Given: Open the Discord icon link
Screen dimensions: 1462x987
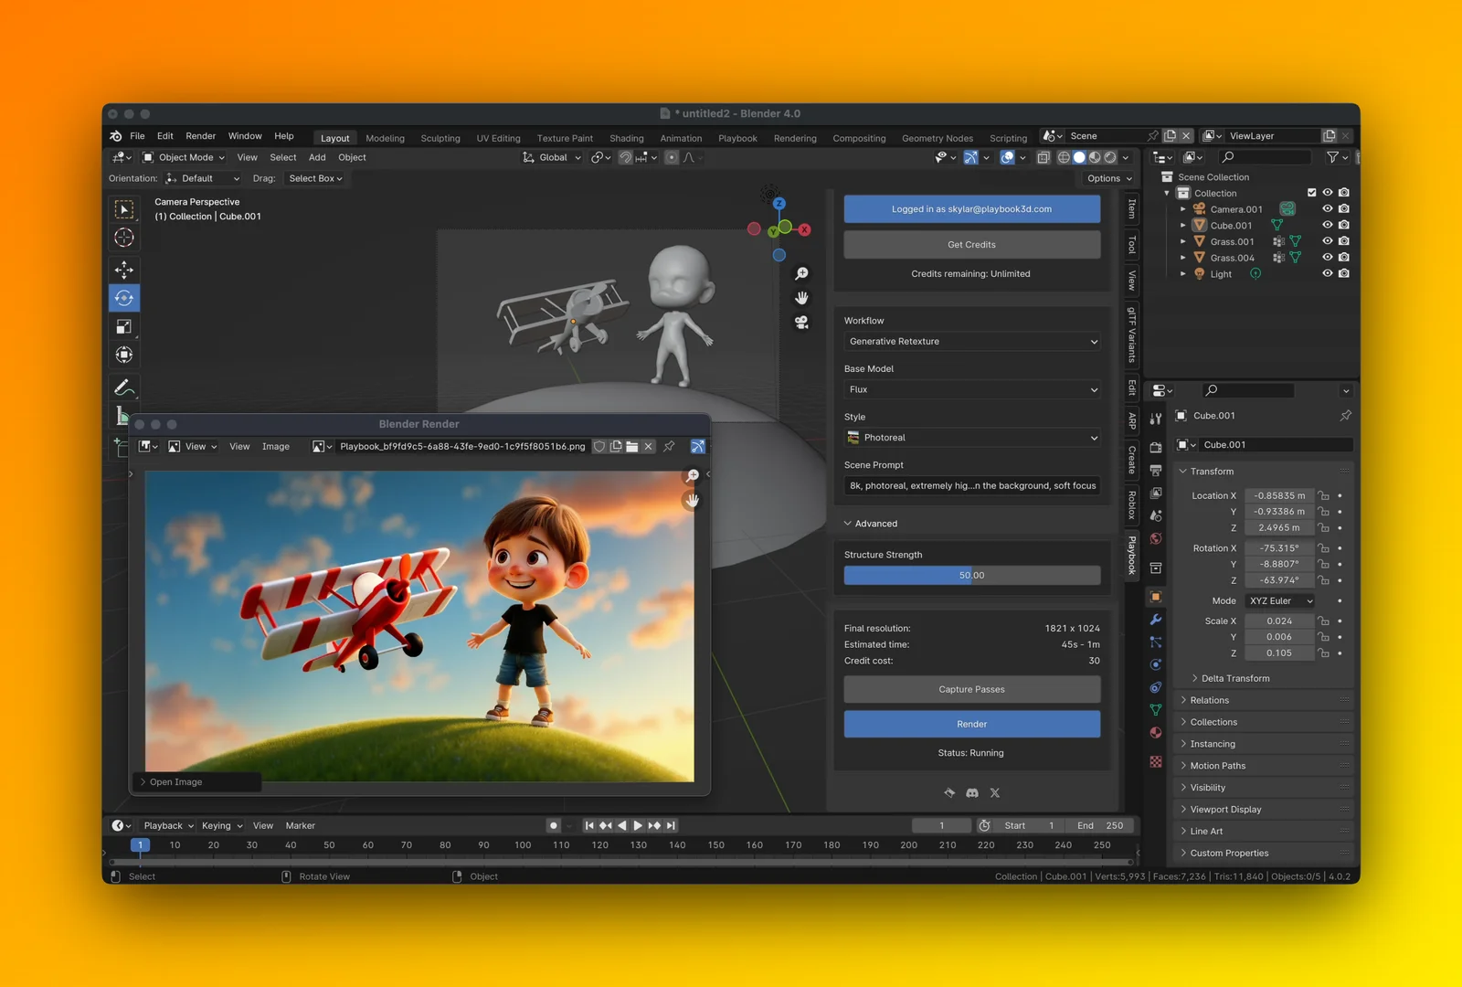Looking at the screenshot, I should click(x=972, y=792).
